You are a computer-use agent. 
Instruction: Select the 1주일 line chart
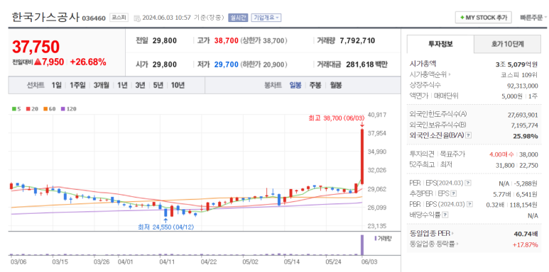tap(77, 85)
